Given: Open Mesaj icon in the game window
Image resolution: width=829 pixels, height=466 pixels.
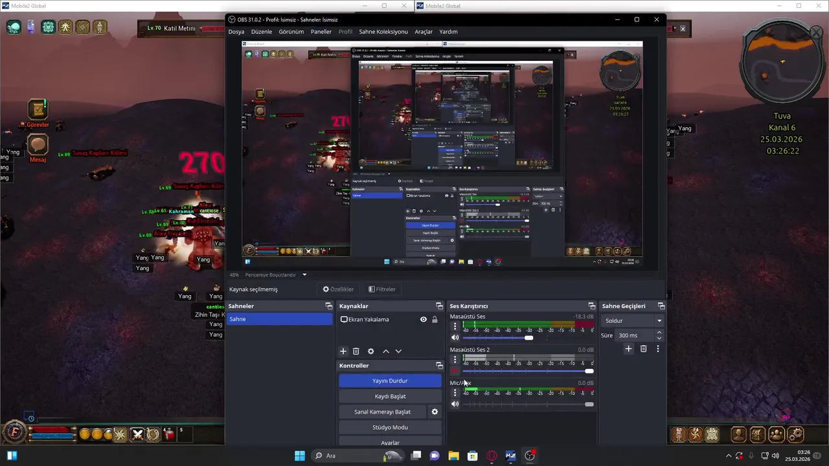Looking at the screenshot, I should click(38, 148).
